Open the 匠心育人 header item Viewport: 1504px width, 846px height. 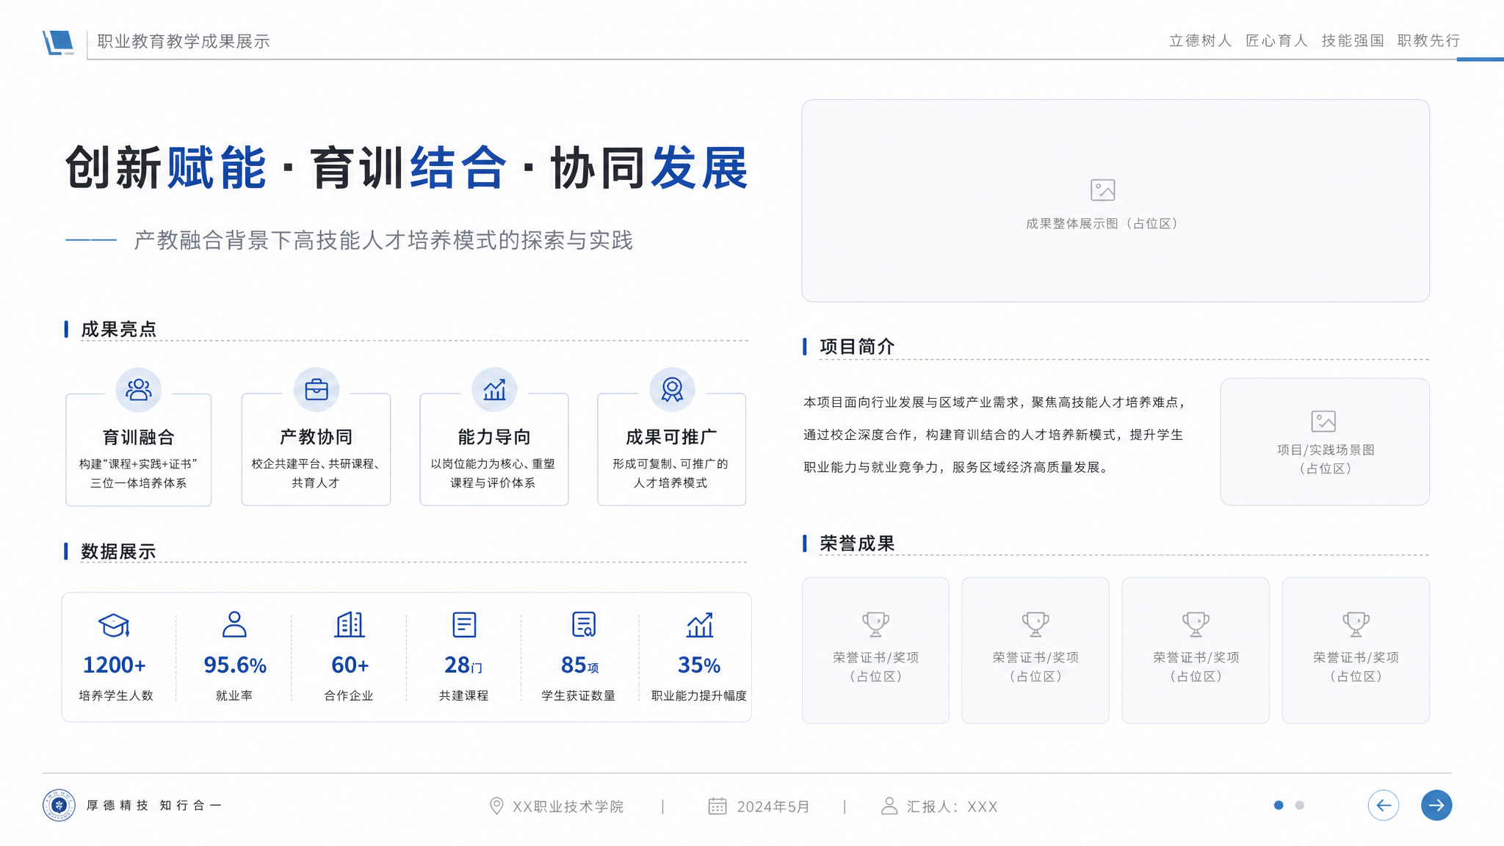[1276, 41]
